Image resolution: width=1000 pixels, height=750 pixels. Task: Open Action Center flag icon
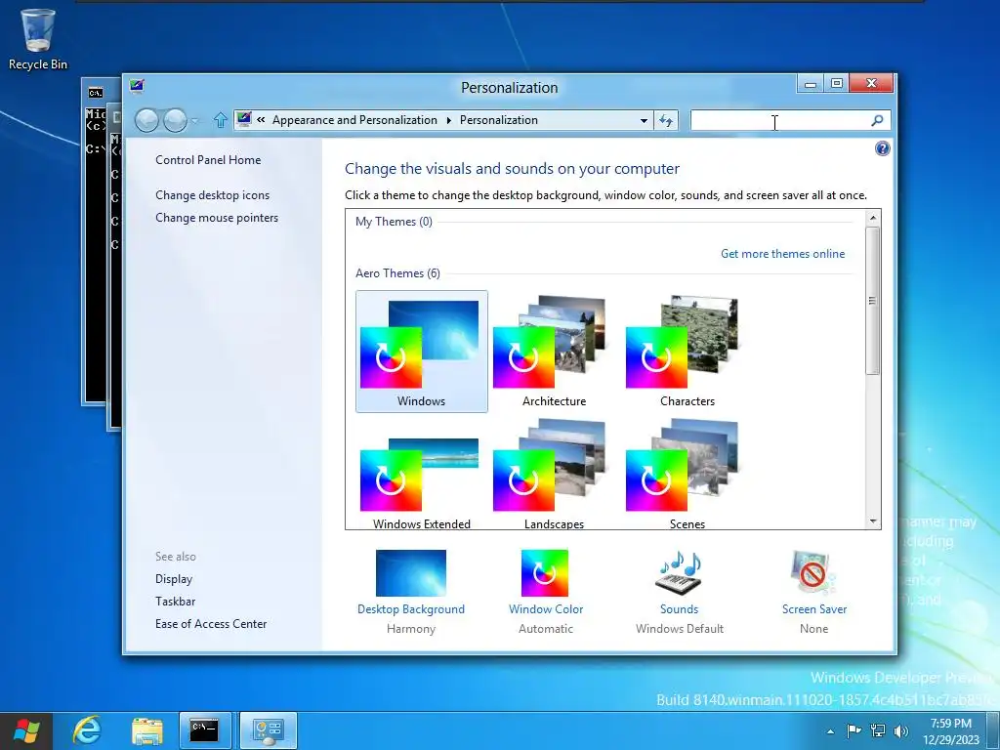point(854,730)
